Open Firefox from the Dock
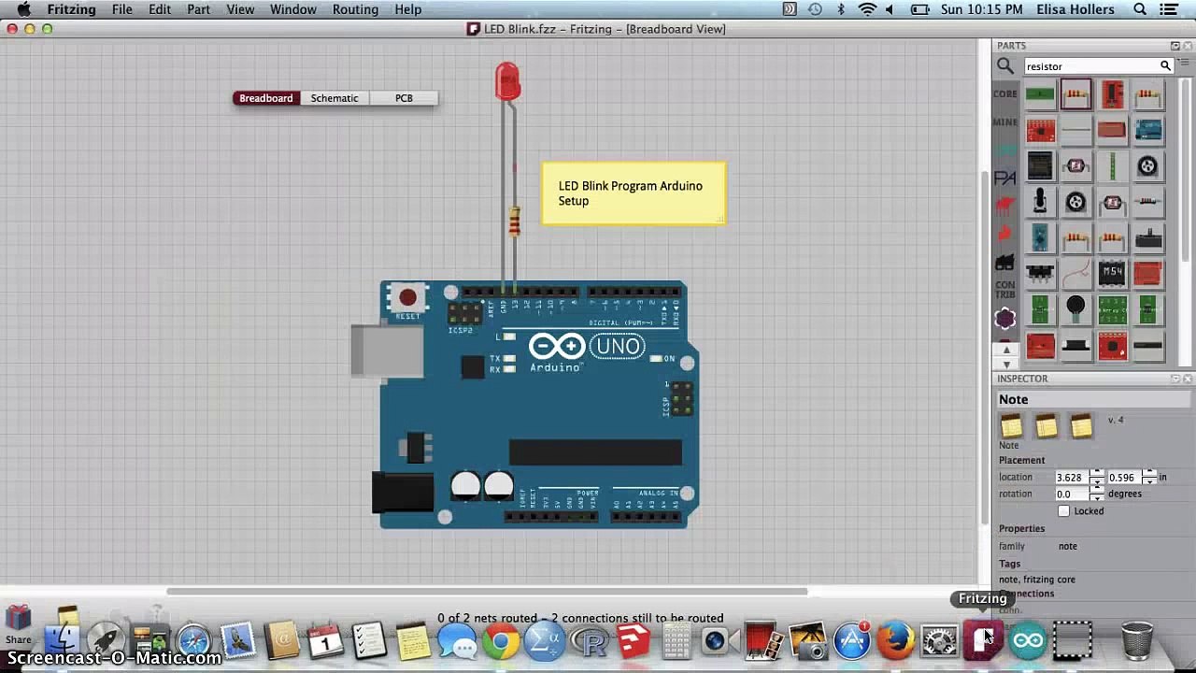The width and height of the screenshot is (1196, 673). [x=895, y=641]
